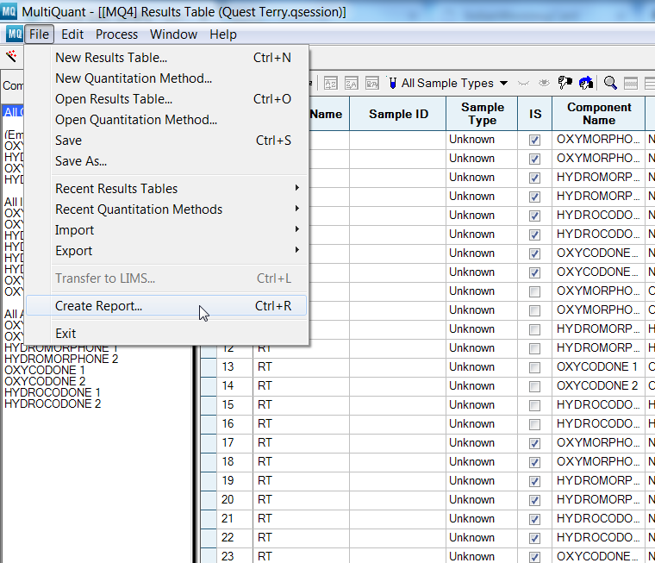
Task: Click the Component Name column header
Action: (599, 114)
